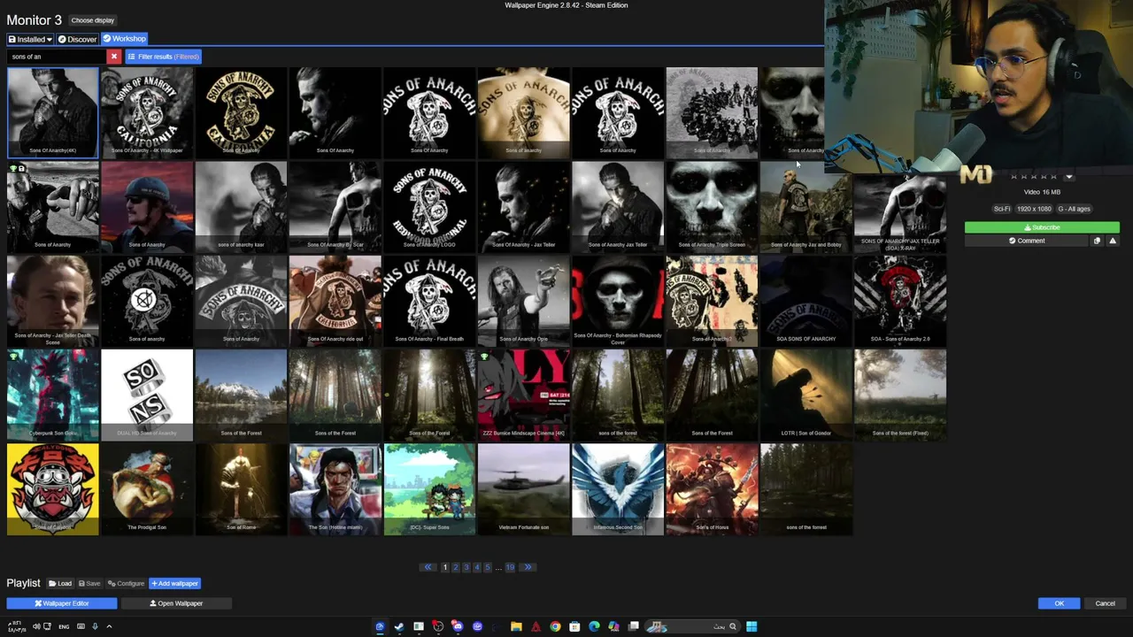Image resolution: width=1133 pixels, height=637 pixels.
Task: Save the playlist
Action: [89, 584]
